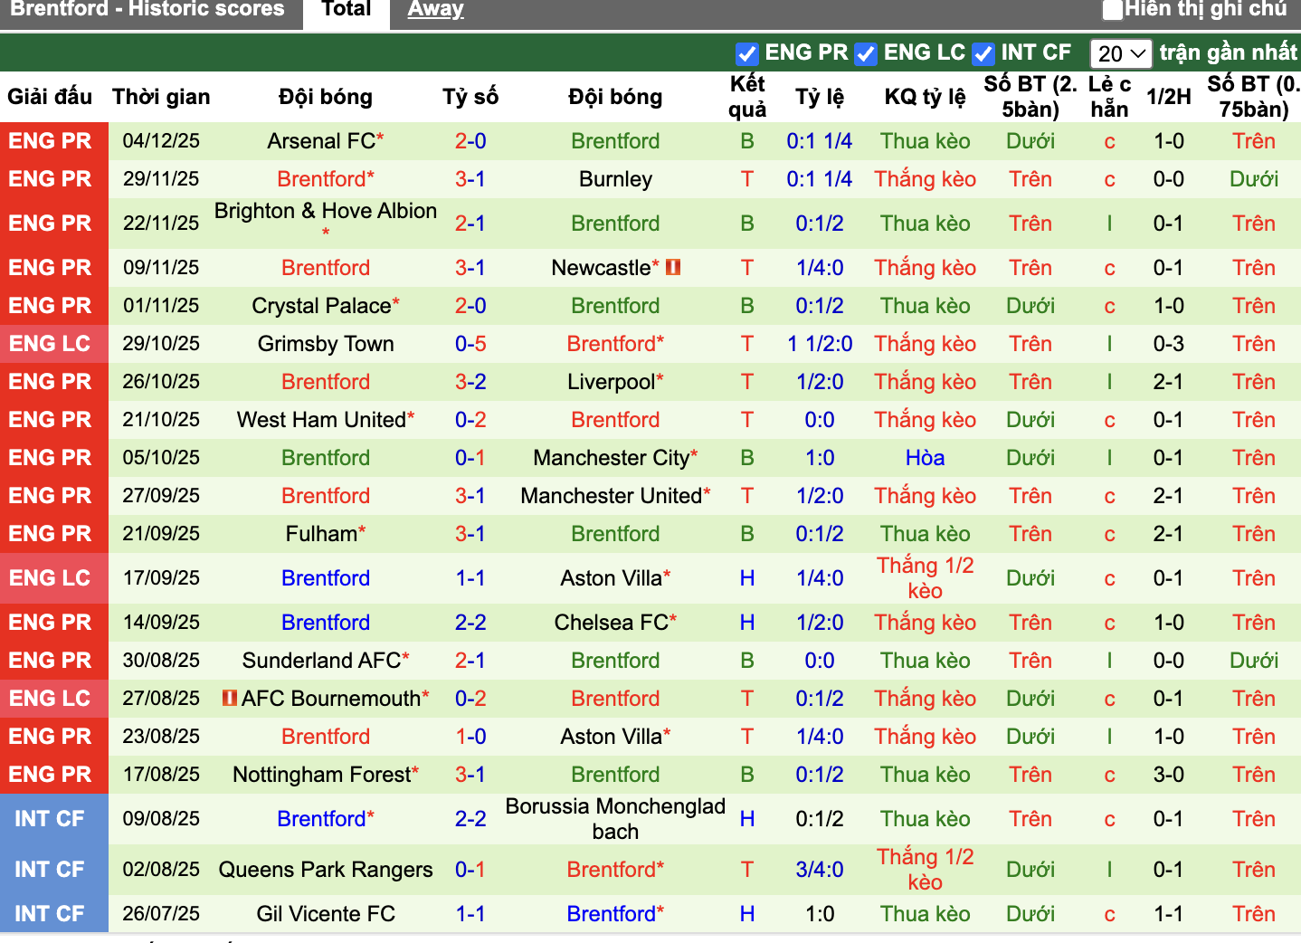
Task: Click the 3/4:0 odds value
Action: click(x=820, y=870)
